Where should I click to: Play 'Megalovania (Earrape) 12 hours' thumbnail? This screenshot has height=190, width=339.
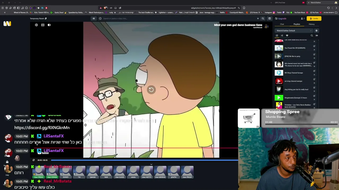pos(279,98)
